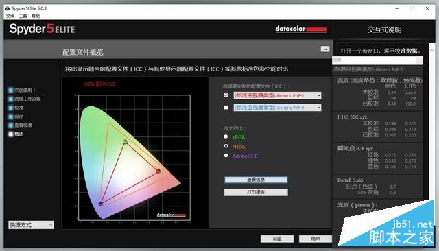Click the 欢迎使用！ sidebar label

click(25, 90)
